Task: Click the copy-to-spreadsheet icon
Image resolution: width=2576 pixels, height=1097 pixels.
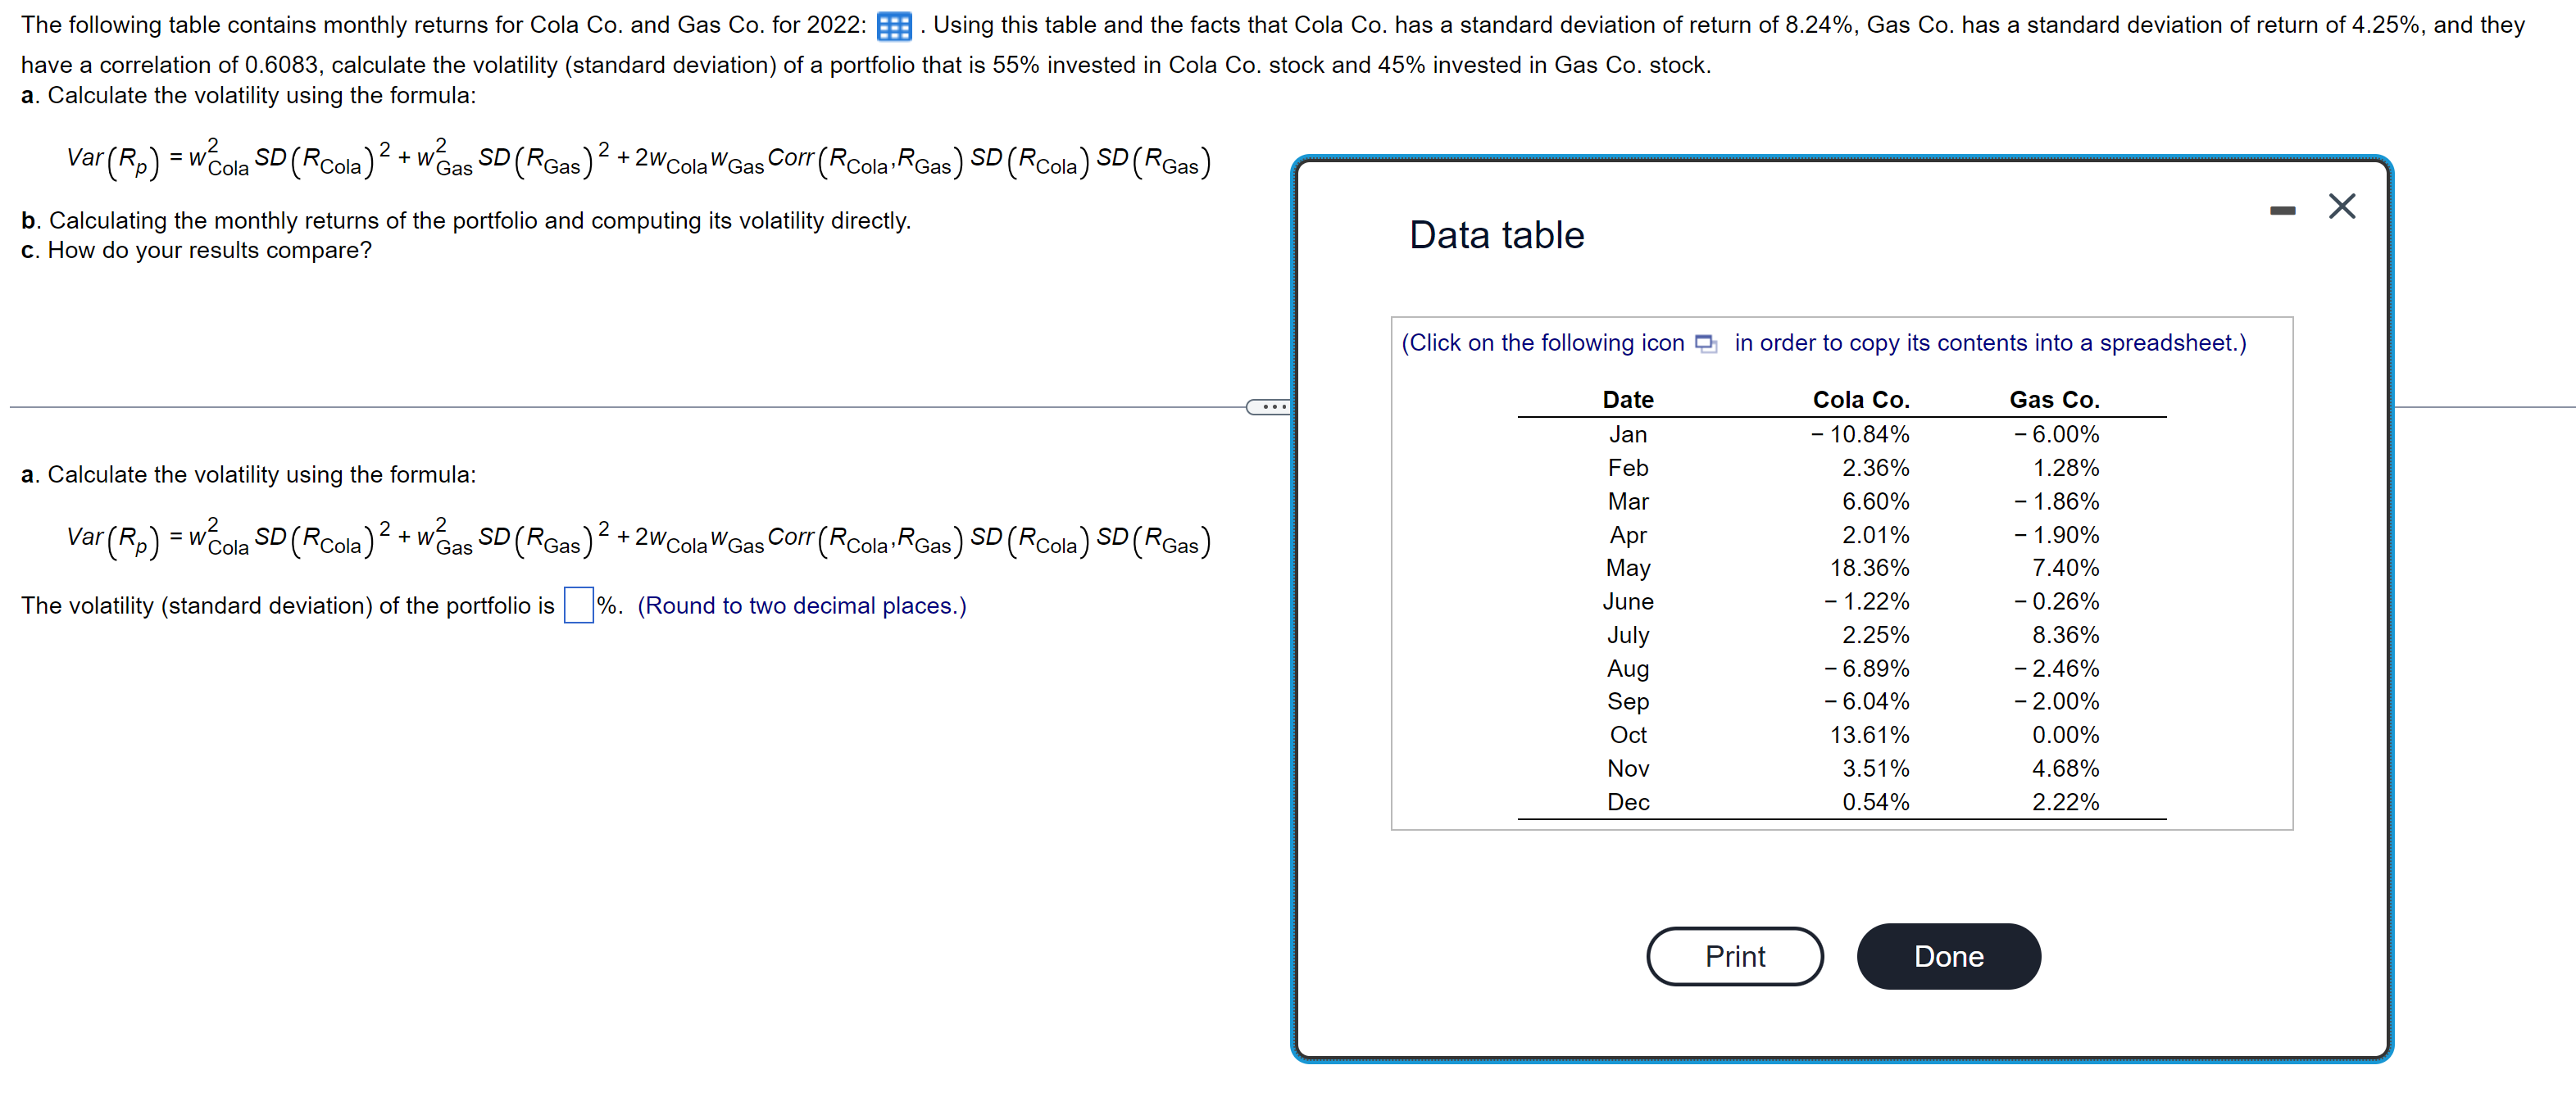Action: 1706,344
